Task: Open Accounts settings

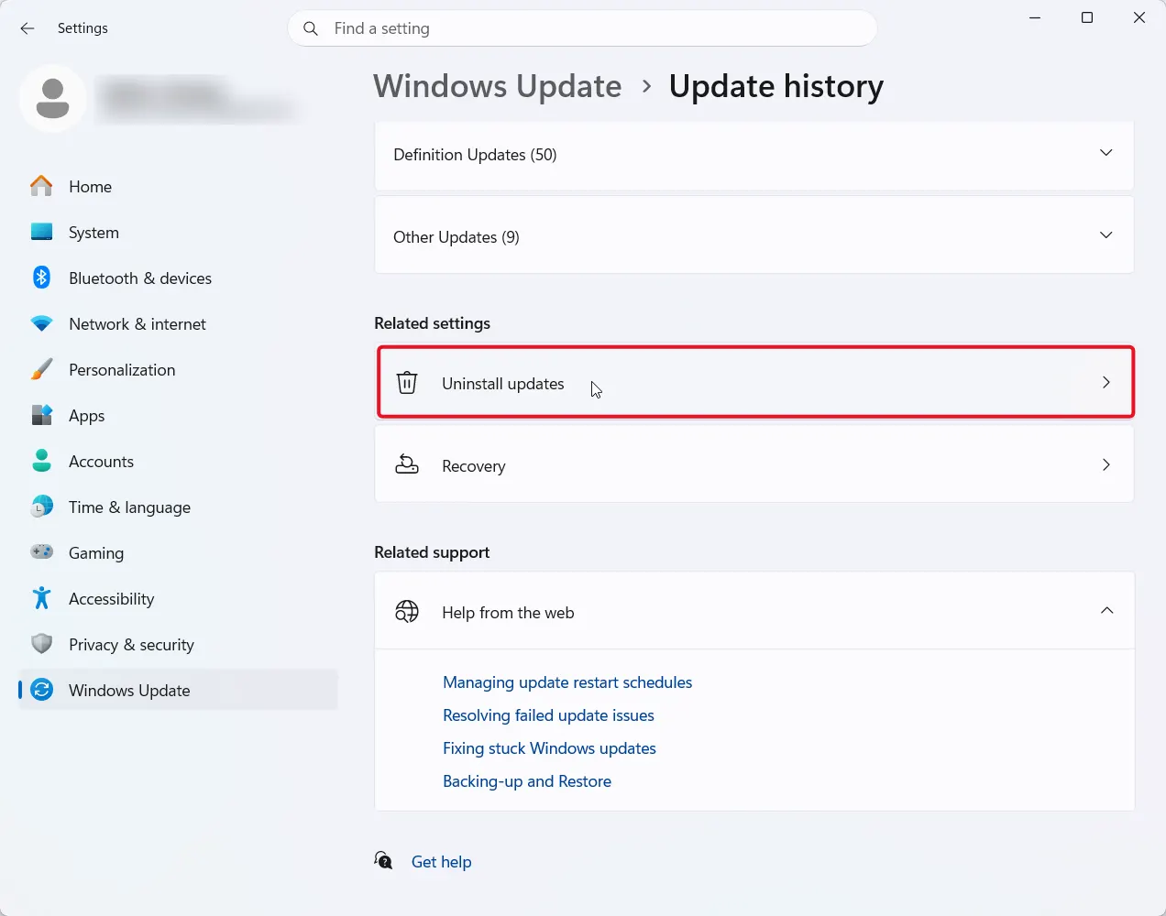Action: pyautogui.click(x=178, y=461)
